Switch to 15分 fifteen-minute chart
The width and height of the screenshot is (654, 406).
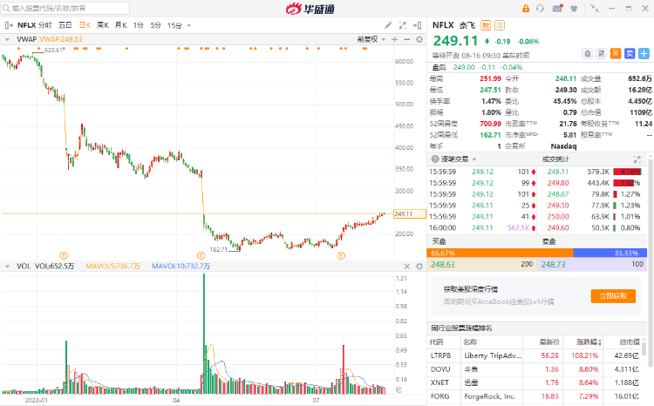tap(174, 25)
